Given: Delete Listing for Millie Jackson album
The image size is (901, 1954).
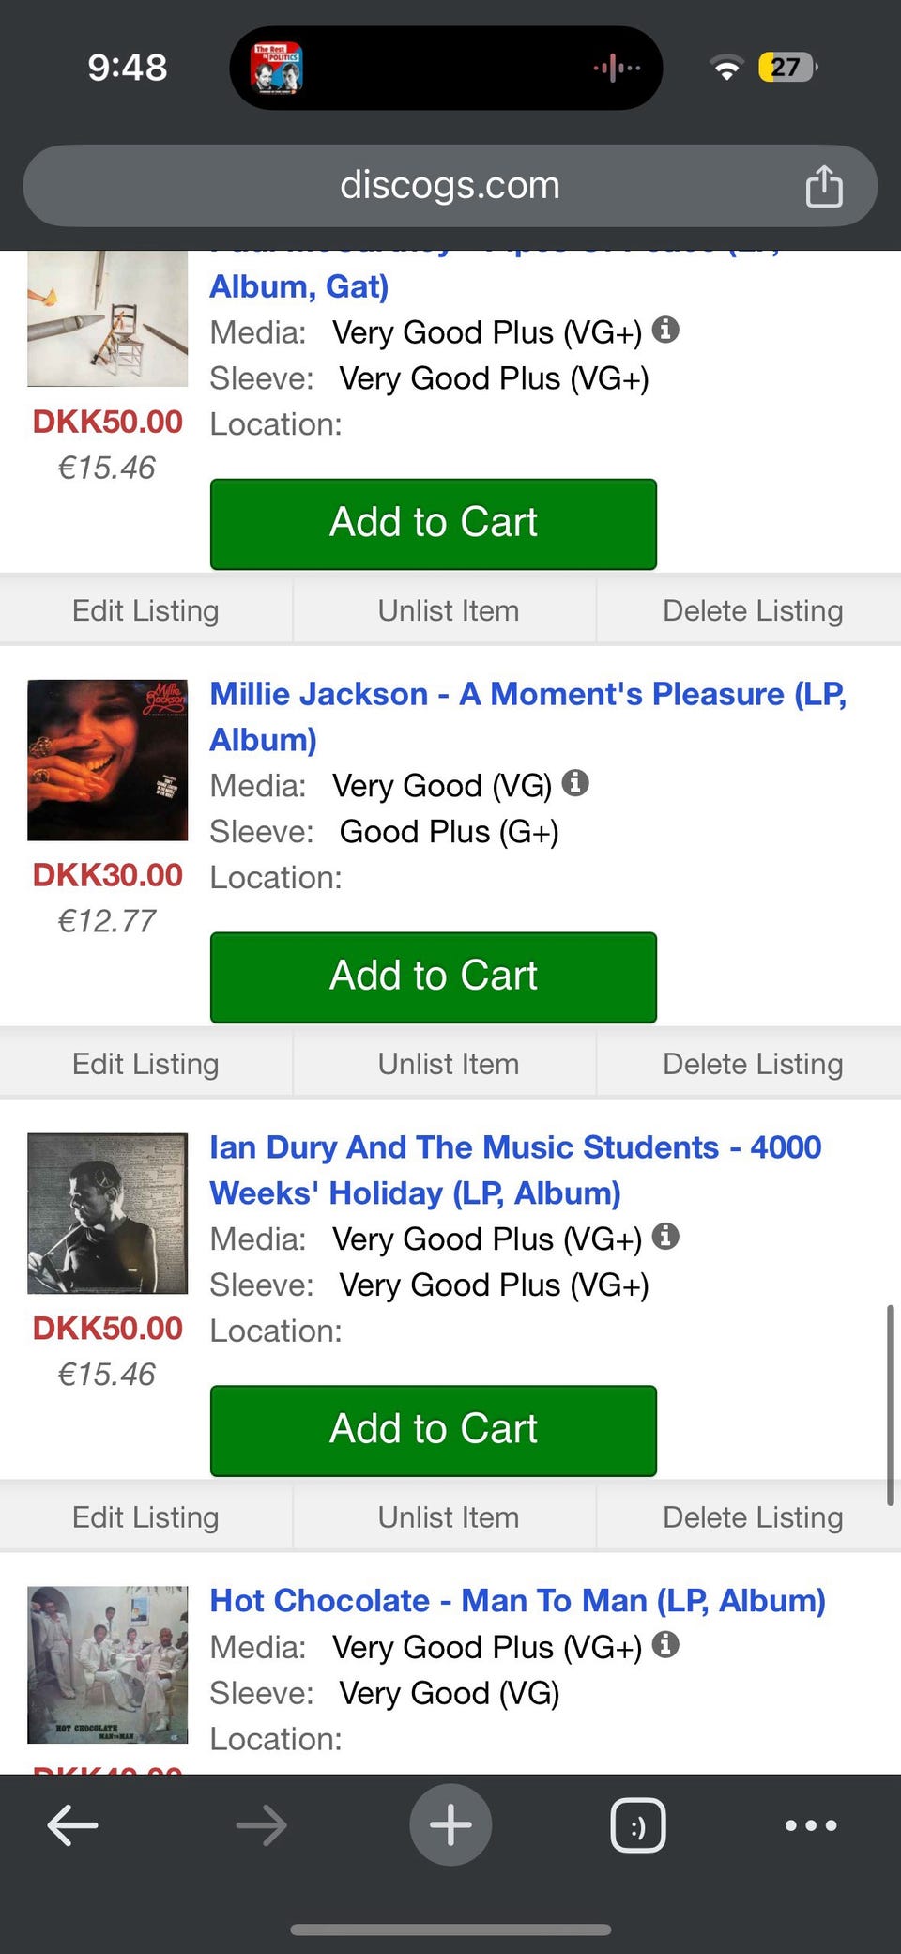Looking at the screenshot, I should pos(752,1064).
